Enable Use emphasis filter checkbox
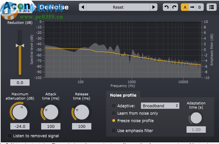Screen dimensions: 219x144 point(114,130)
